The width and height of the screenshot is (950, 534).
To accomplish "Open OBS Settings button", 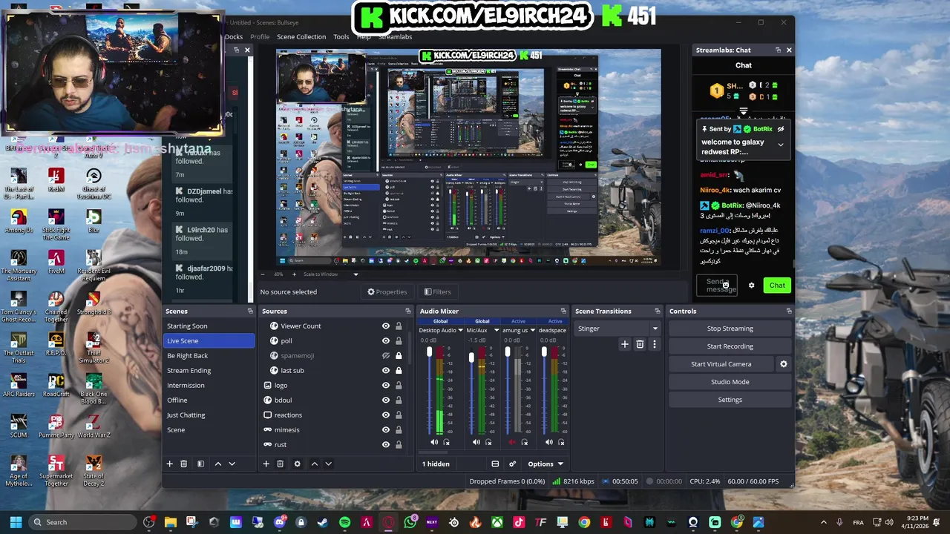I will [x=730, y=400].
